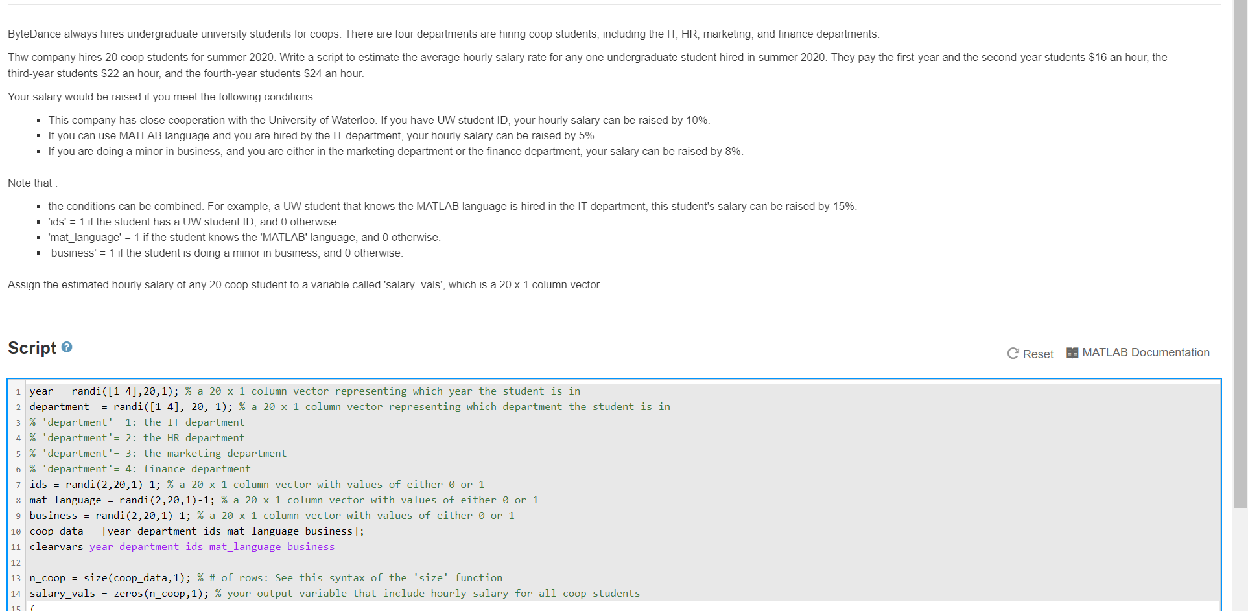This screenshot has width=1248, height=611.
Task: Click the conditions can be combined bullet
Action: pyautogui.click(x=453, y=207)
